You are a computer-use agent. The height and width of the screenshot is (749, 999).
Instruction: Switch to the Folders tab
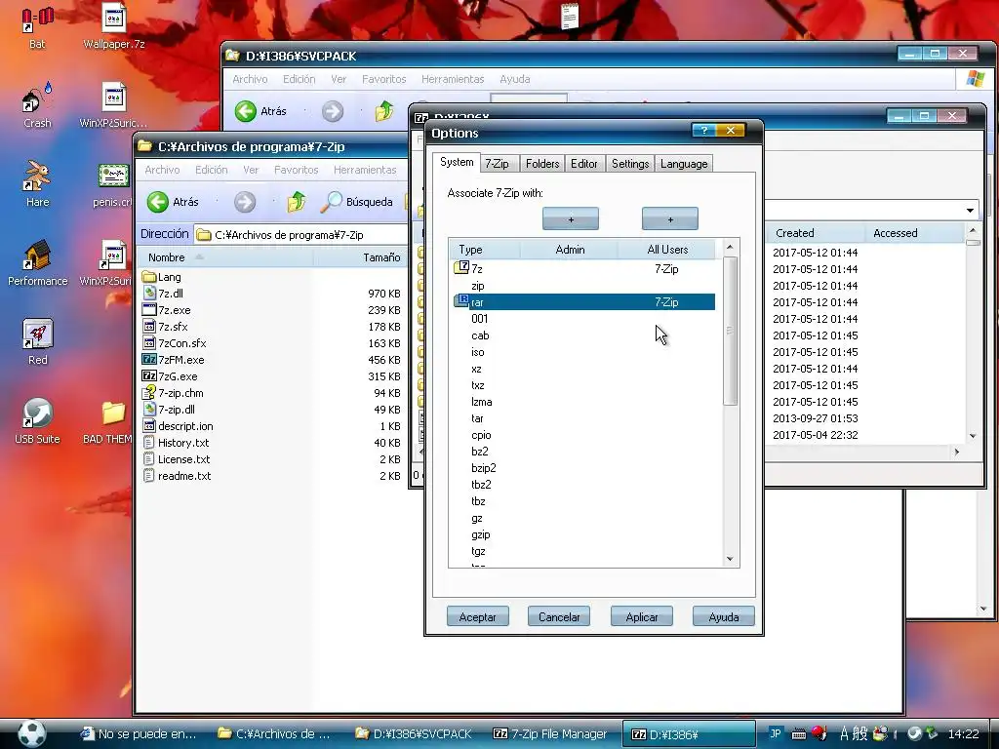[x=542, y=164]
